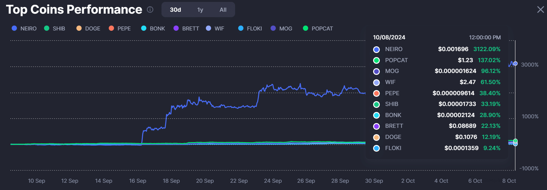The width and height of the screenshot is (547, 190).
Task: Switch to the 1y time range
Action: click(200, 10)
